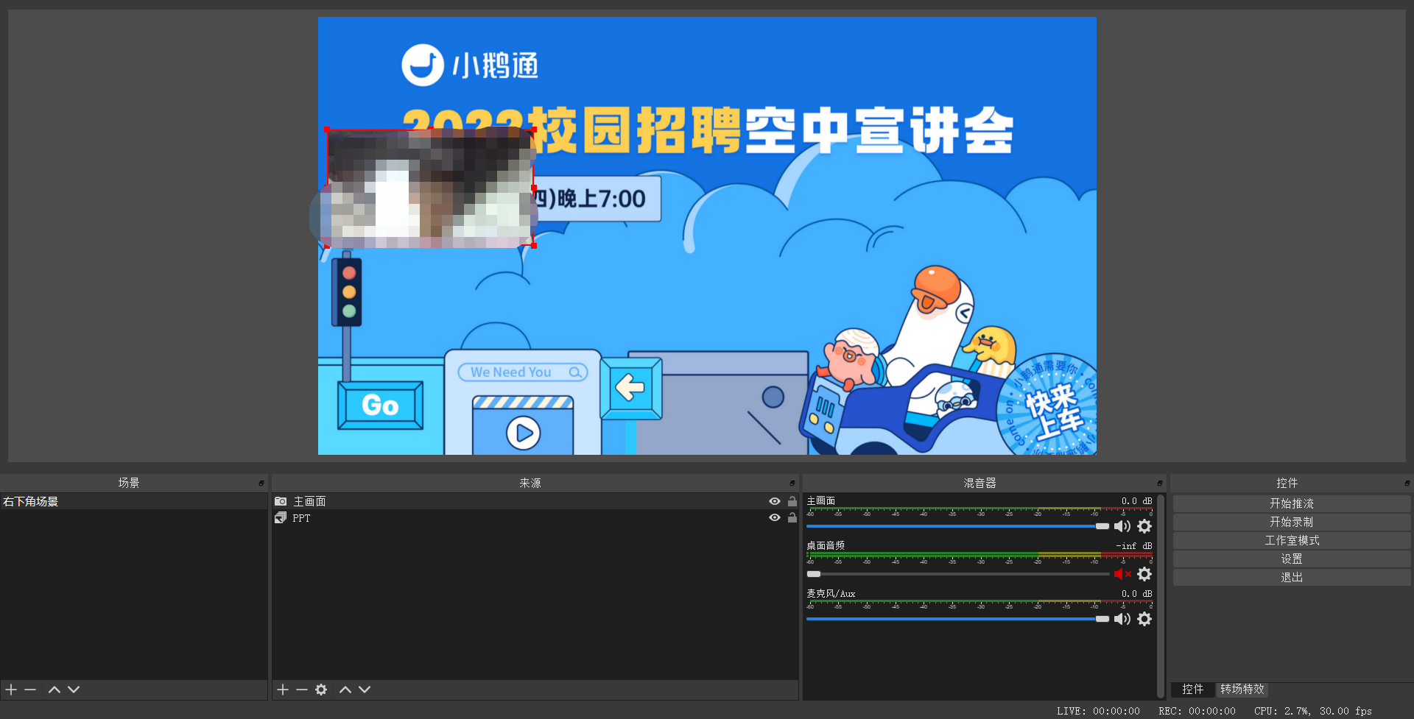Mute 主画面 audio speaker icon
This screenshot has height=719, width=1414.
click(1122, 526)
